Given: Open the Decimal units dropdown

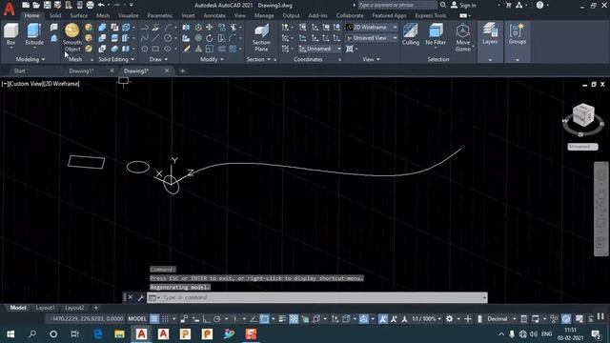Looking at the screenshot, I should coord(501,319).
